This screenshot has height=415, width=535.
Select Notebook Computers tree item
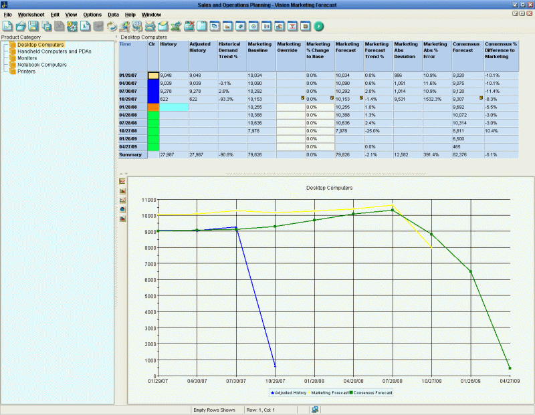pyautogui.click(x=42, y=65)
